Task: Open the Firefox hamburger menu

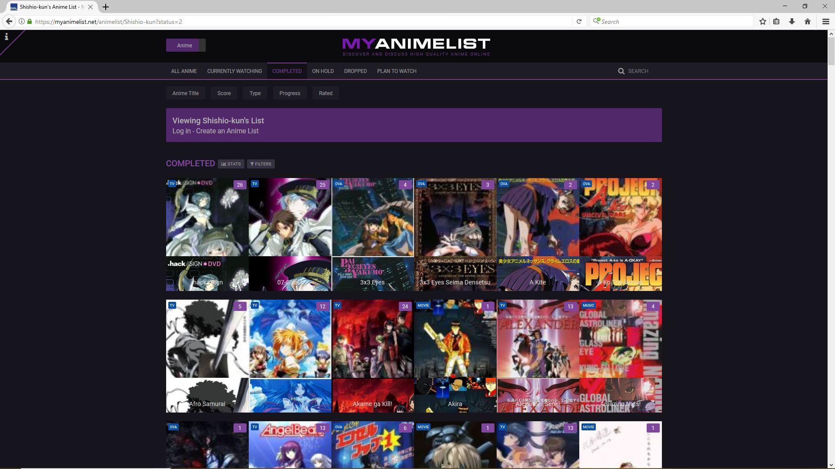Action: 825,21
